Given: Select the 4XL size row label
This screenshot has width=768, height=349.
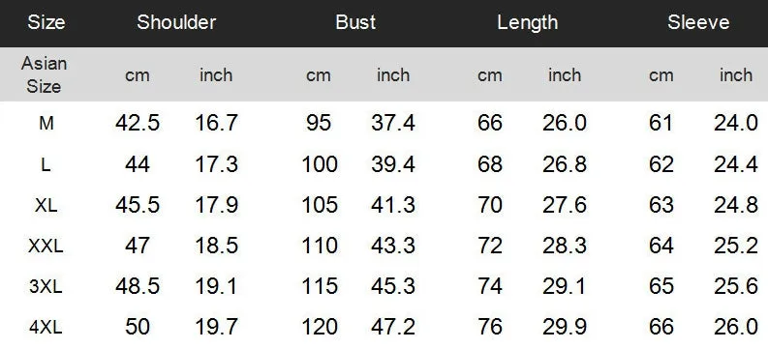Looking at the screenshot, I should [x=46, y=327].
